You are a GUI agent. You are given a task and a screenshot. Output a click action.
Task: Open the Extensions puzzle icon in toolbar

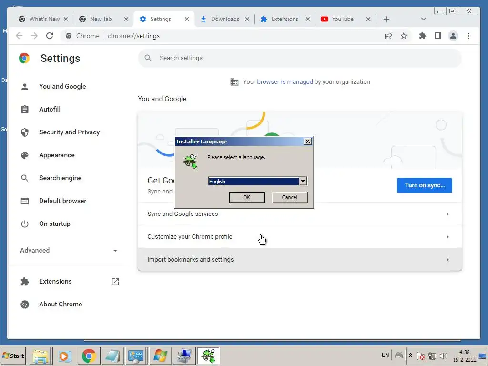(x=422, y=36)
